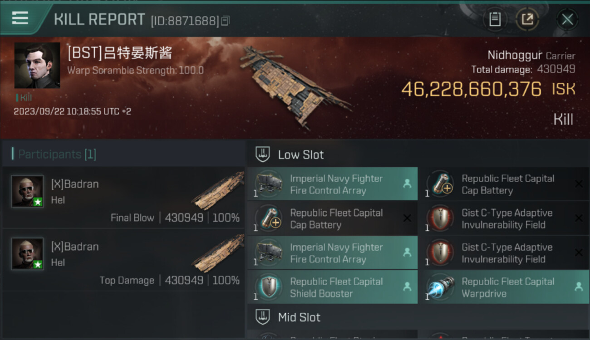Copy the kill report ID
This screenshot has width=590, height=340.
(x=226, y=20)
